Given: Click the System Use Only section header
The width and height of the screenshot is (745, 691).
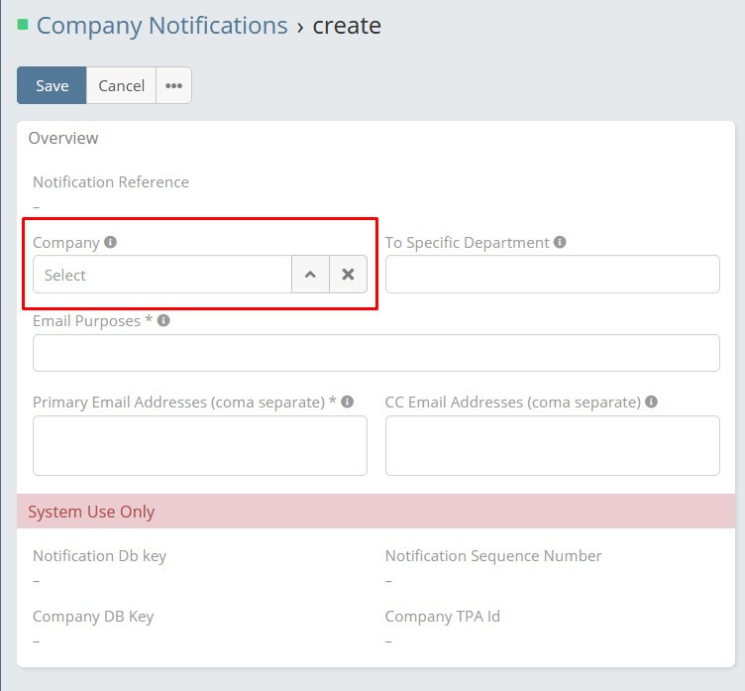Looking at the screenshot, I should pos(91,512).
